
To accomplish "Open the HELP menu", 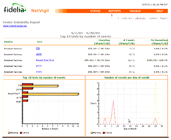I will [x=159, y=11].
